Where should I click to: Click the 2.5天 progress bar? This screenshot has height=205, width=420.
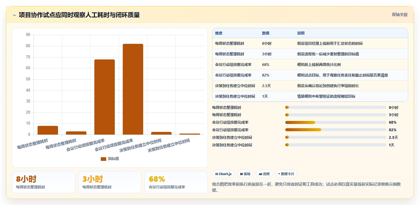tap(336, 137)
